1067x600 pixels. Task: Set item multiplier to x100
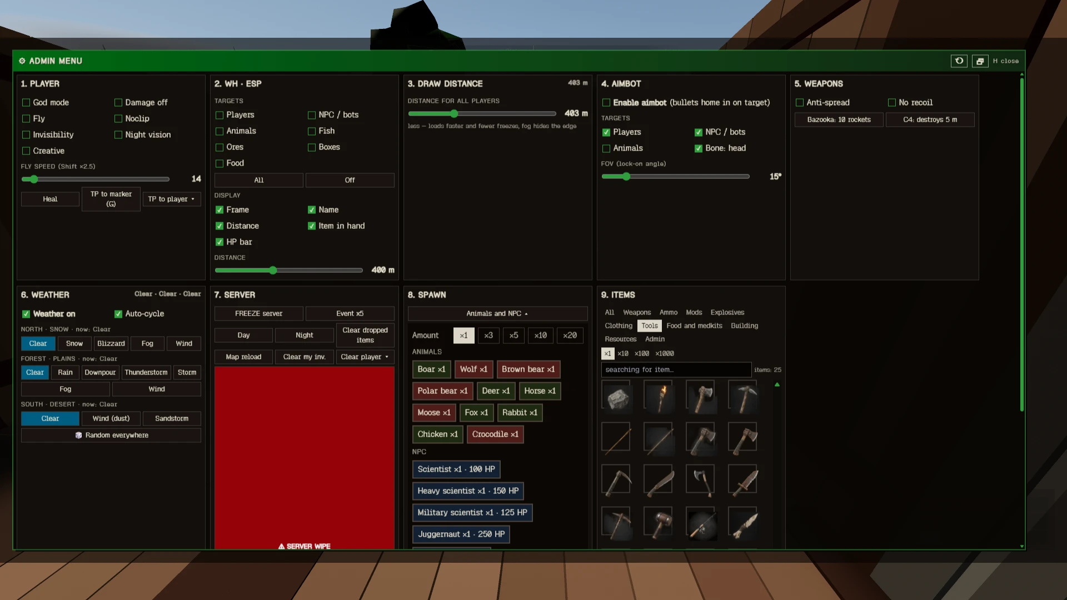pyautogui.click(x=641, y=353)
